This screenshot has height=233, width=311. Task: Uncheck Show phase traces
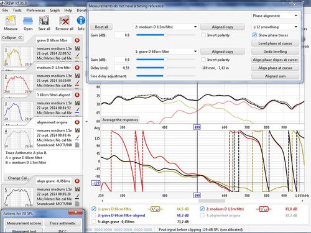coord(254,35)
